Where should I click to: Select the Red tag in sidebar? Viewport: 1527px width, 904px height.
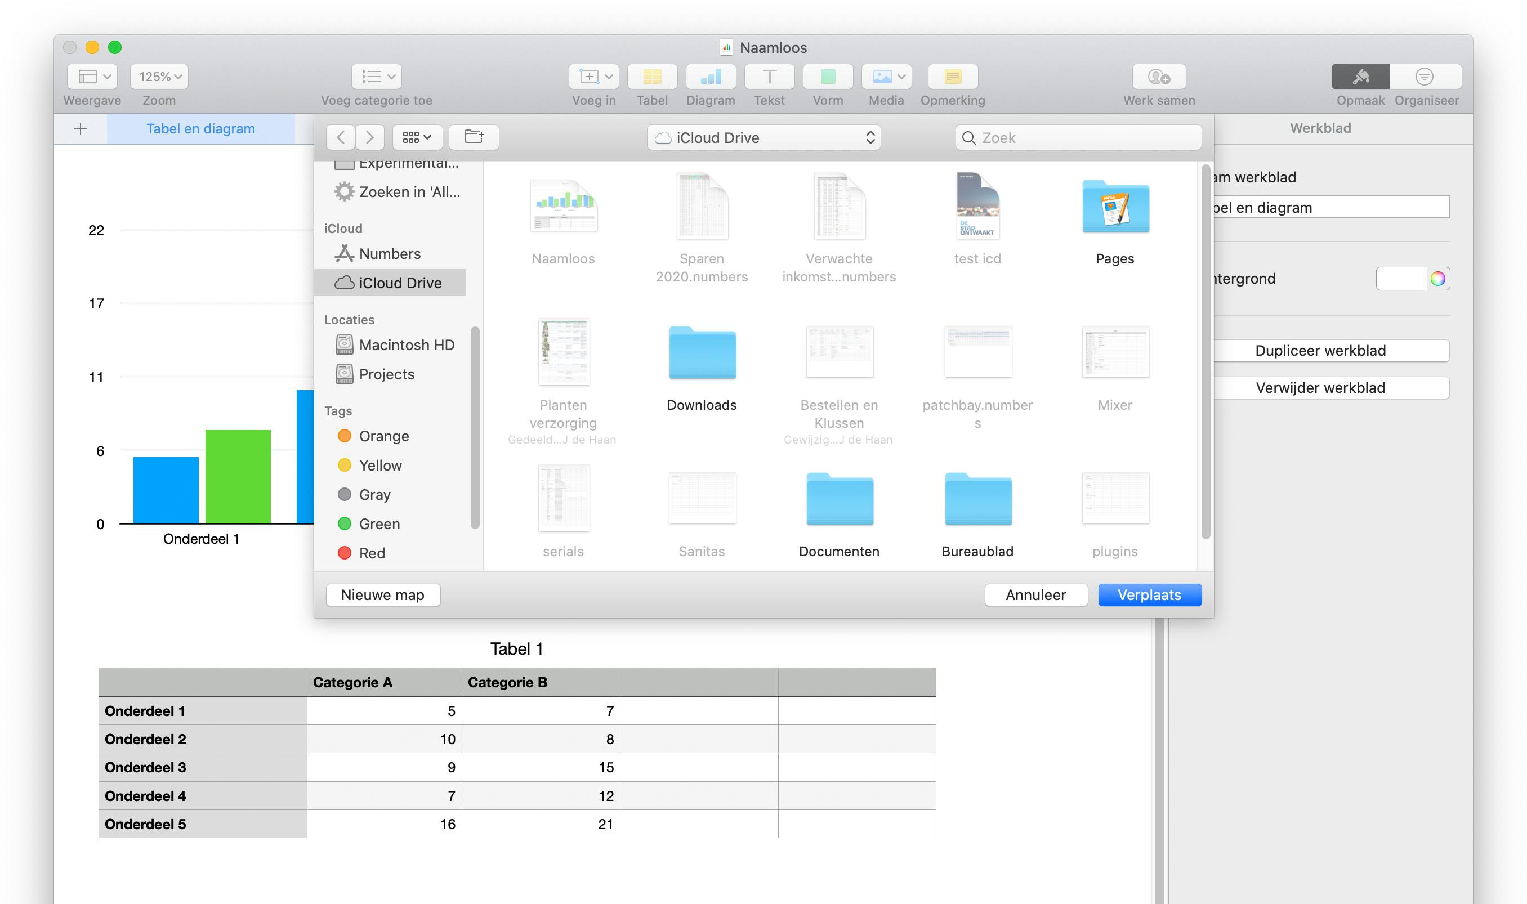371,553
